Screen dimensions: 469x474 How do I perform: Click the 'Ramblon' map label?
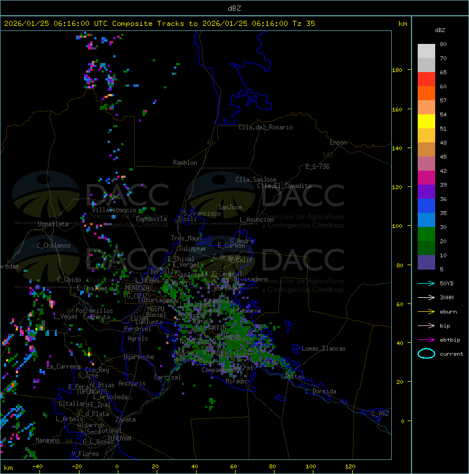pyautogui.click(x=185, y=163)
